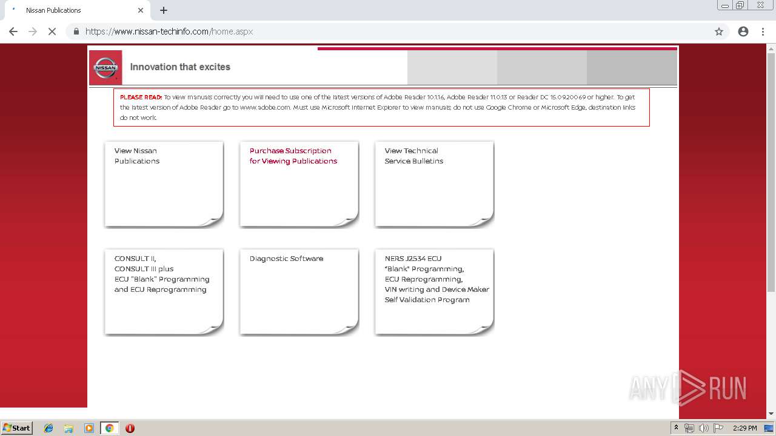Click the Innovation that excites tagline

[180, 67]
